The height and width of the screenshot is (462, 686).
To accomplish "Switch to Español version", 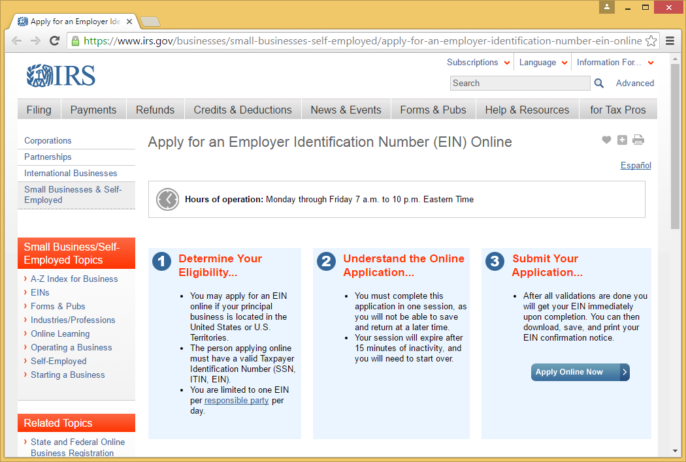I will 636,165.
